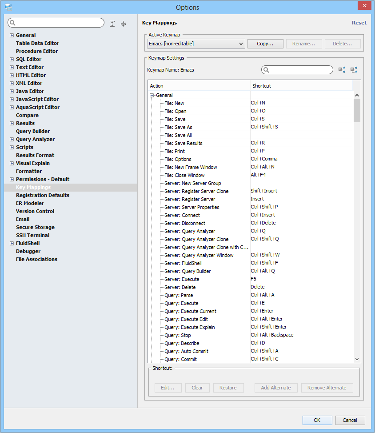Click the Delete... keymap button
Viewport: 375px width, 433px height.
343,44
